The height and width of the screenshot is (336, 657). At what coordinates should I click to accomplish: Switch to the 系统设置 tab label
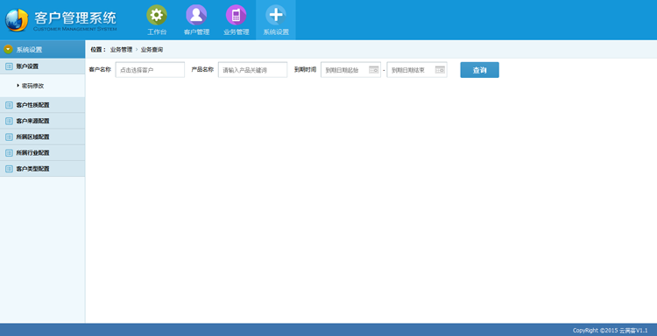276,31
